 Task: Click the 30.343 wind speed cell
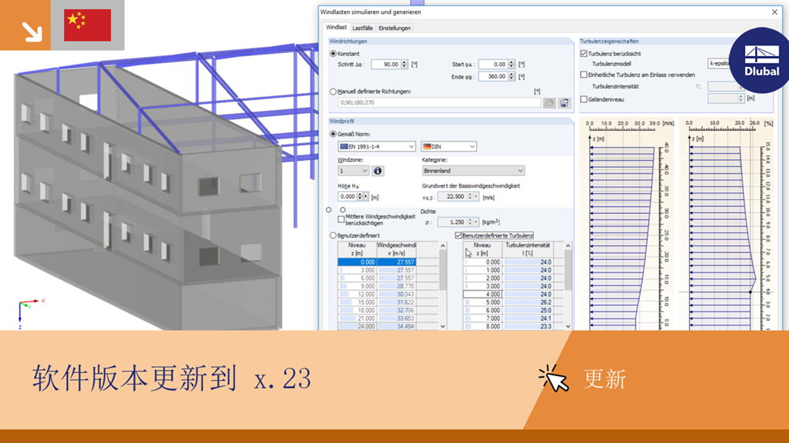(x=397, y=295)
